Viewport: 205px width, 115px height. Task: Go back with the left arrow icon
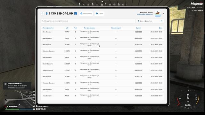pos(42,13)
